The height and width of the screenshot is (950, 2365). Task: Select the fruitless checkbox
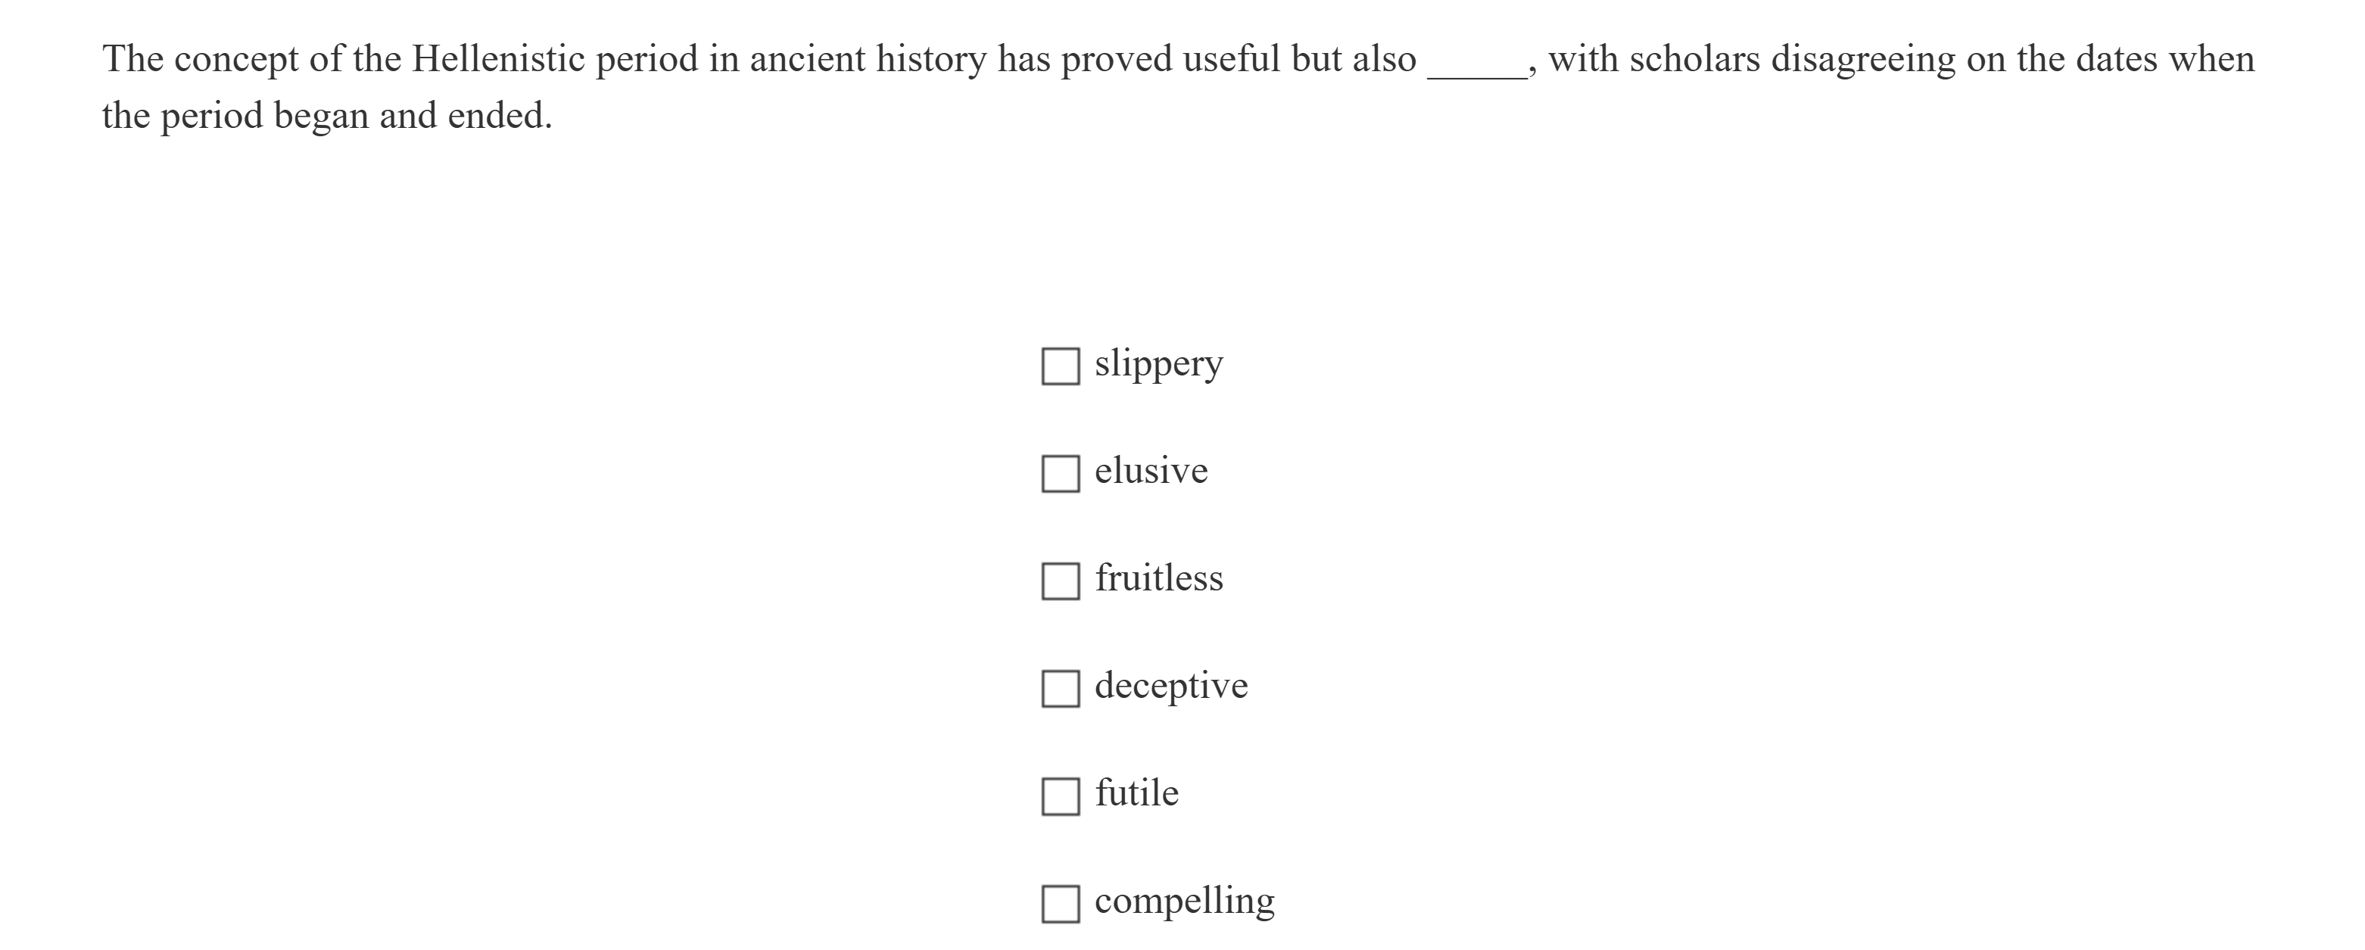pos(1061,581)
